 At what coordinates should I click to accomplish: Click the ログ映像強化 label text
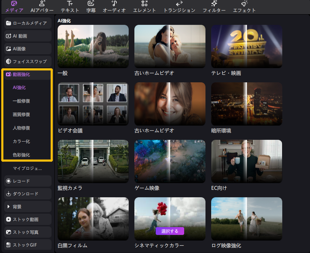[226, 245]
